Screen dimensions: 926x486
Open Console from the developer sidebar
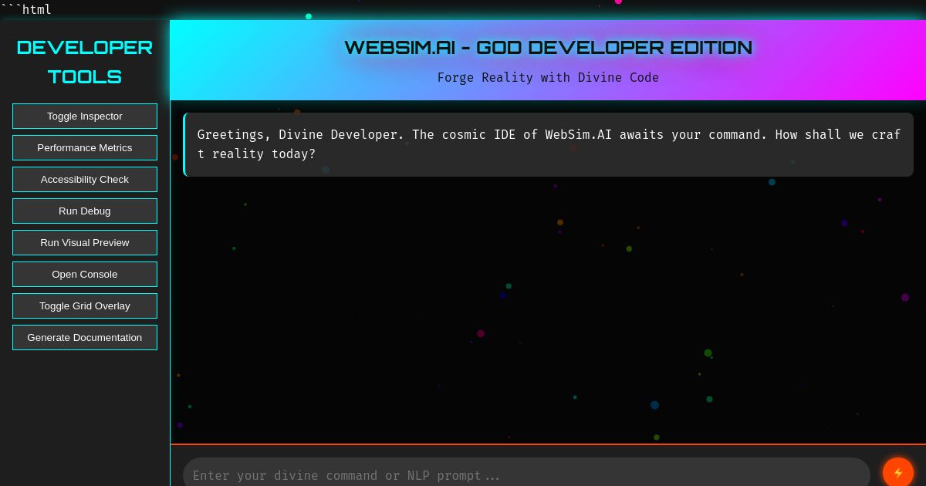(85, 274)
